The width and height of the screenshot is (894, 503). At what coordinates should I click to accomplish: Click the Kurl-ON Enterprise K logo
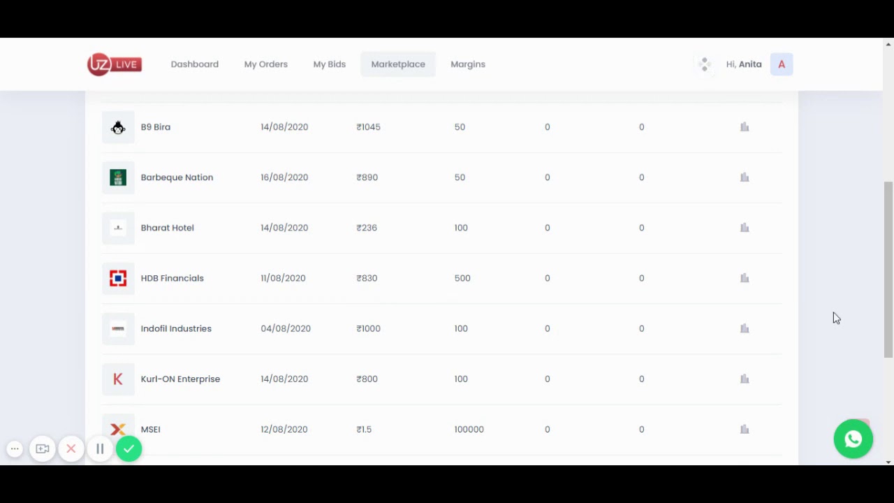(x=118, y=379)
